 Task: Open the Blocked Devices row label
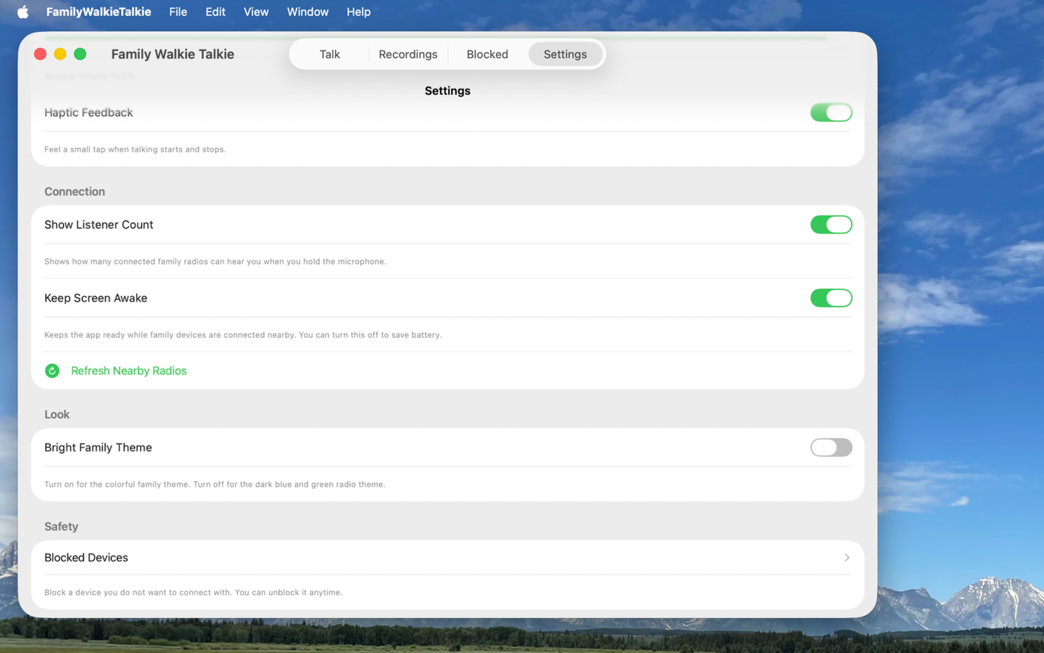[x=86, y=558]
